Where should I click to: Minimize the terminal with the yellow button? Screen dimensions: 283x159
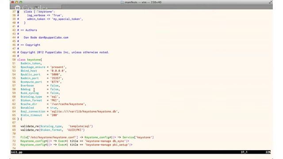coord(17,2)
